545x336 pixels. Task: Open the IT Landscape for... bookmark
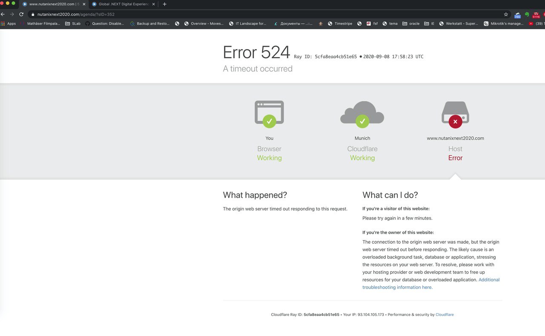tap(248, 23)
